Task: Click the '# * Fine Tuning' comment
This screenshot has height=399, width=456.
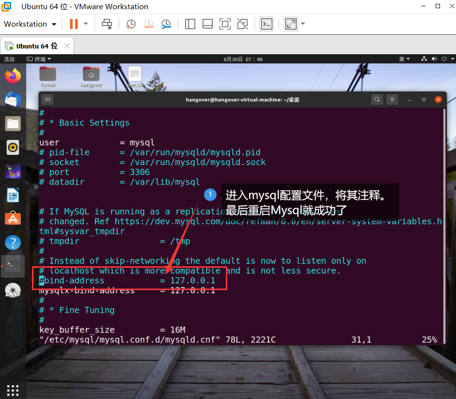Action: point(77,310)
